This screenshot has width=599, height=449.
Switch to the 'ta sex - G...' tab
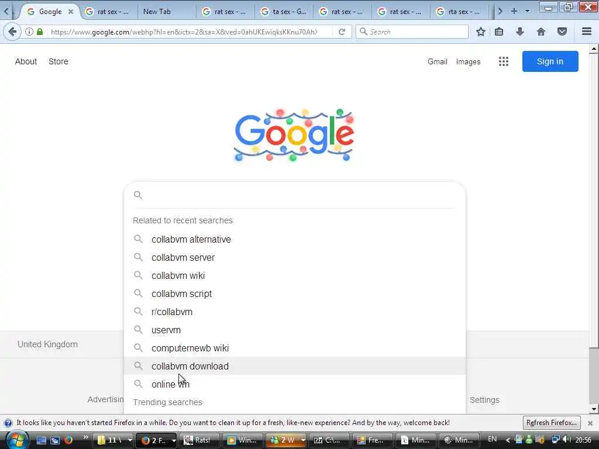(284, 12)
